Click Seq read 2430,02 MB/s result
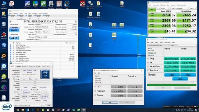 171,59
